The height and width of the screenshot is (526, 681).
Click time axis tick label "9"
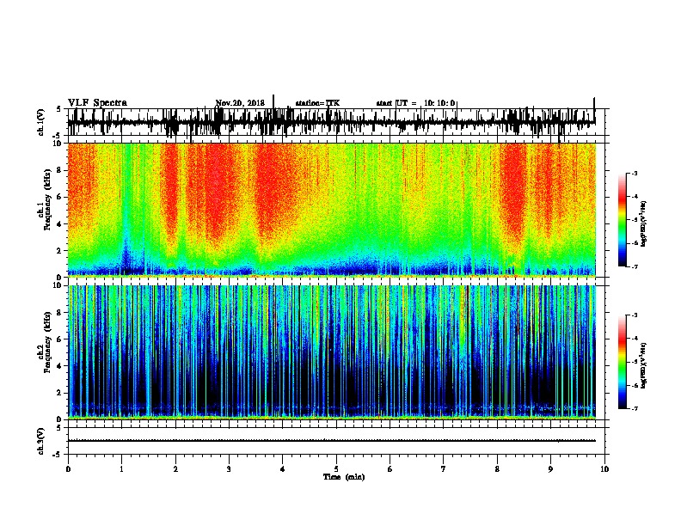[x=550, y=469]
